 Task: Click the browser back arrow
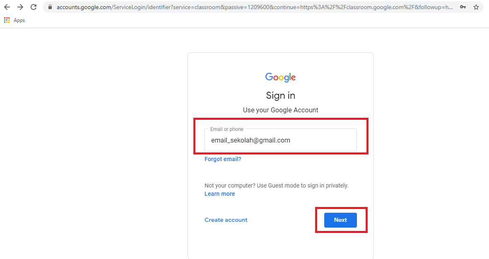click(x=7, y=7)
